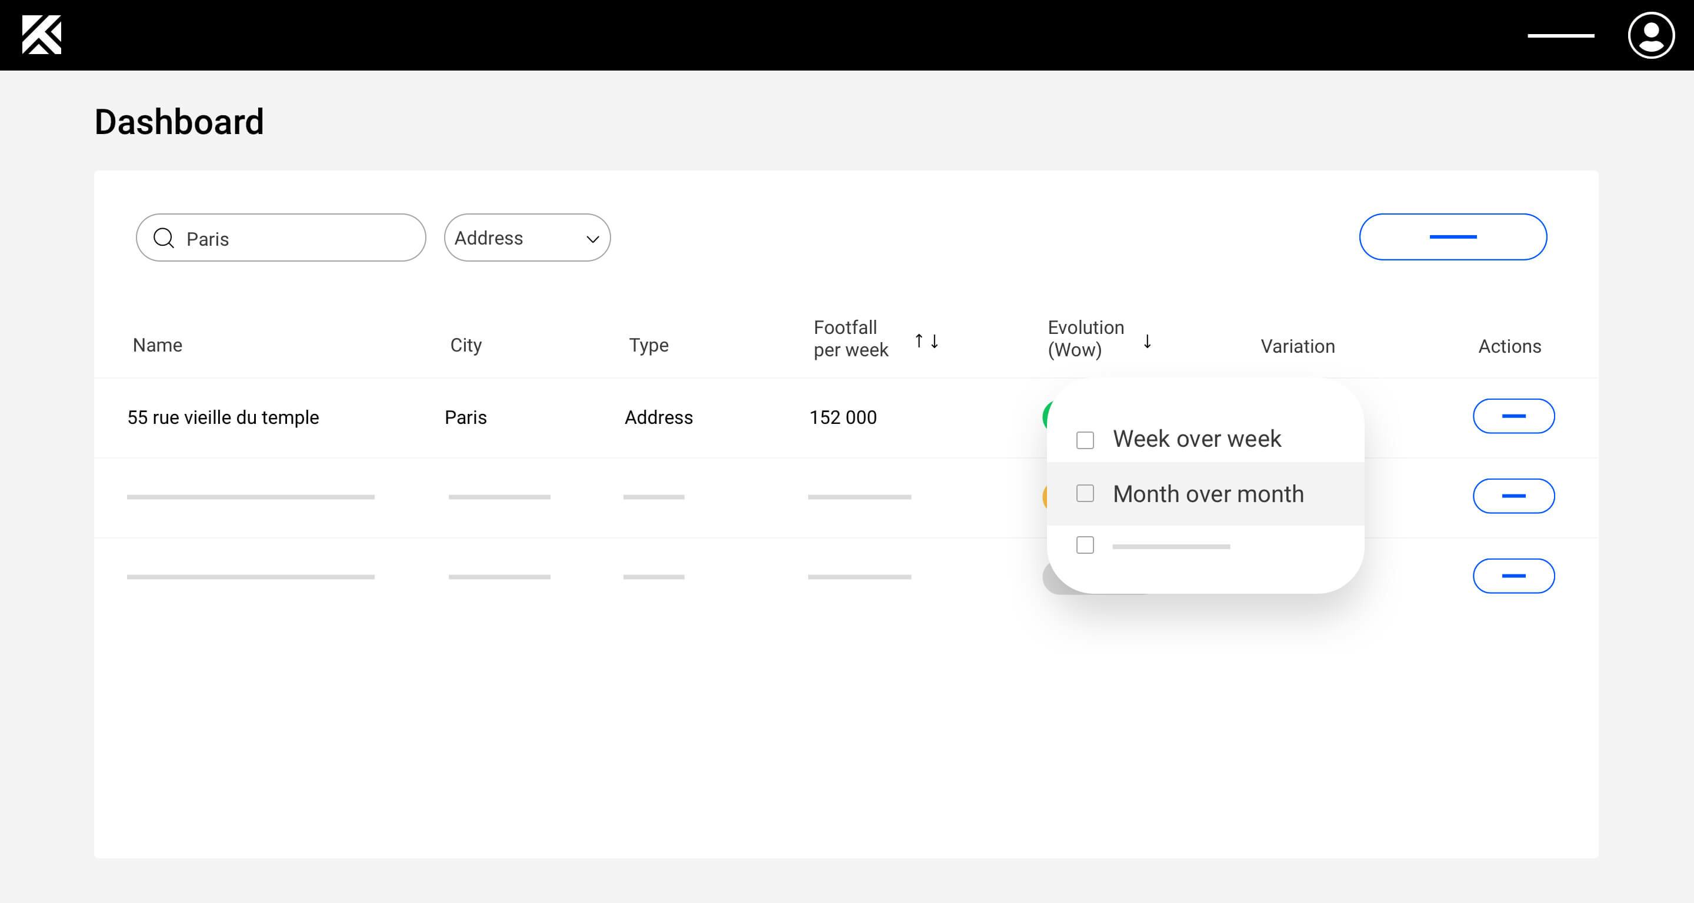This screenshot has height=903, width=1694.
Task: Click the Address dropdown chevron
Action: [x=592, y=239]
